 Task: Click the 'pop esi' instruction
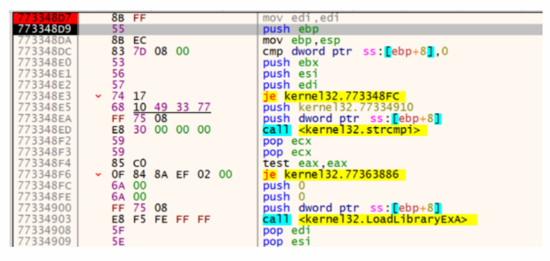287,241
